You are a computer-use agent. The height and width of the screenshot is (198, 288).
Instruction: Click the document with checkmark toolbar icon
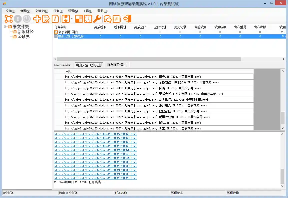point(46,19)
